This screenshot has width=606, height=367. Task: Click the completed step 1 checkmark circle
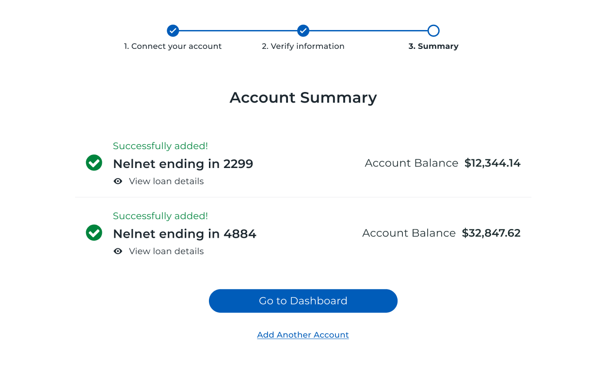click(x=173, y=31)
